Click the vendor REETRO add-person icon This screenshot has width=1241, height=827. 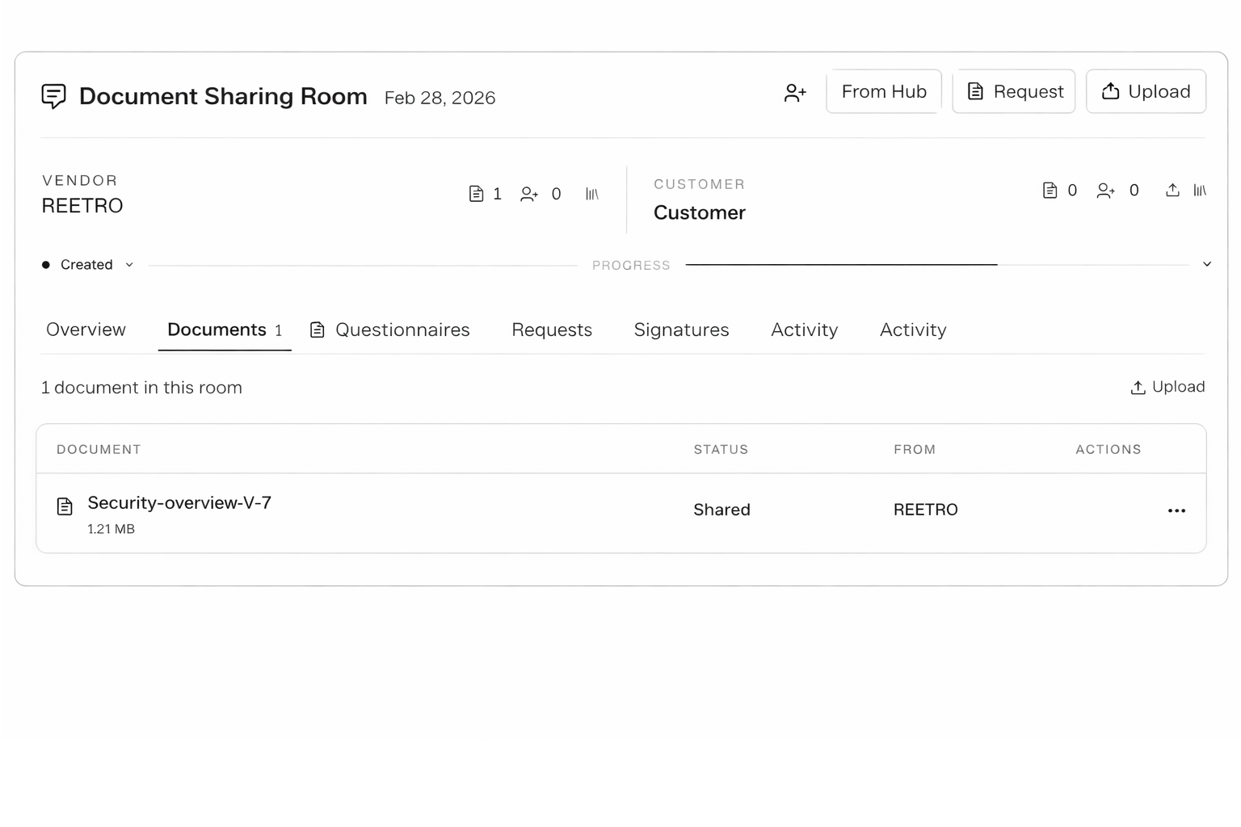pos(529,194)
